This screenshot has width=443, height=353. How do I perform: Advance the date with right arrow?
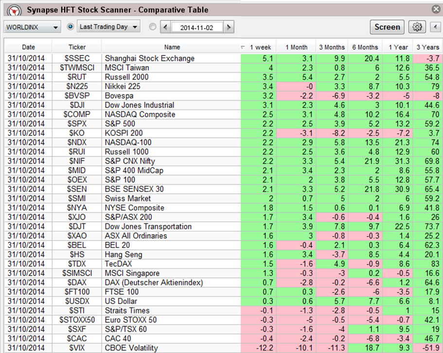(228, 27)
